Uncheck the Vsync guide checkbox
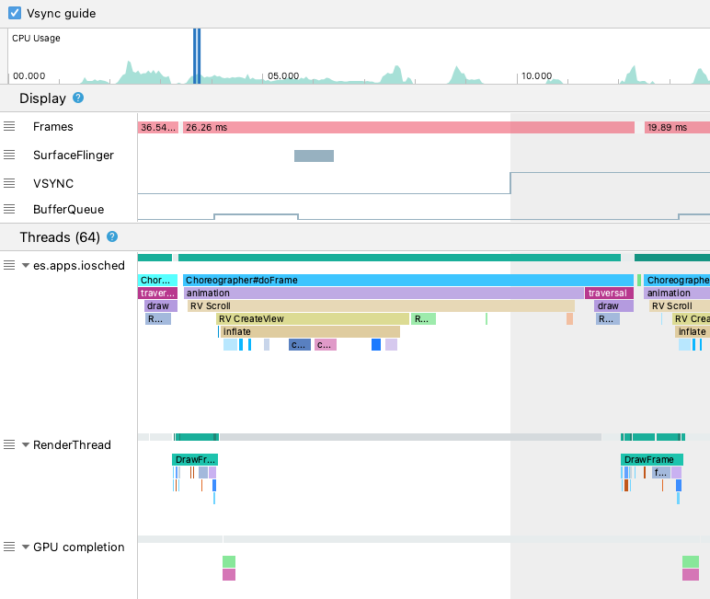Viewport: 710px width, 599px height. (15, 13)
